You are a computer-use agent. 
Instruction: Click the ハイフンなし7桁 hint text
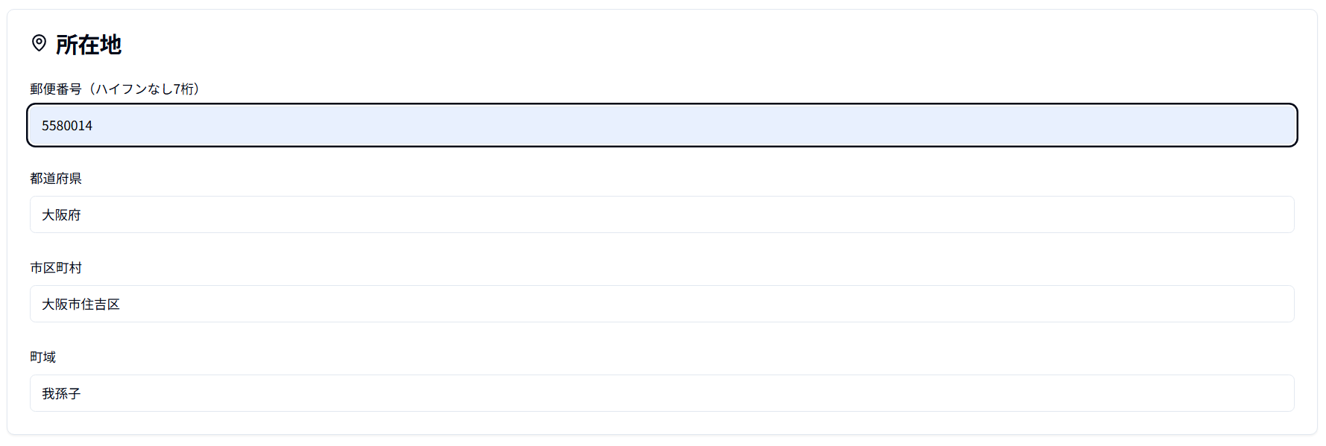click(x=144, y=89)
